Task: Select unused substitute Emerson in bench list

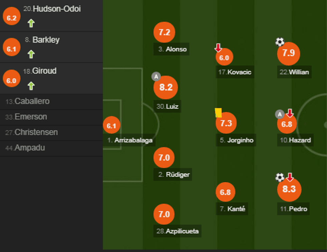Action: (26, 117)
